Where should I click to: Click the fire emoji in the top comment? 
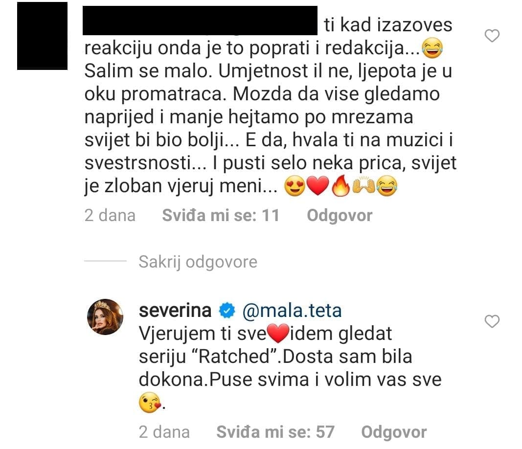[x=340, y=186]
